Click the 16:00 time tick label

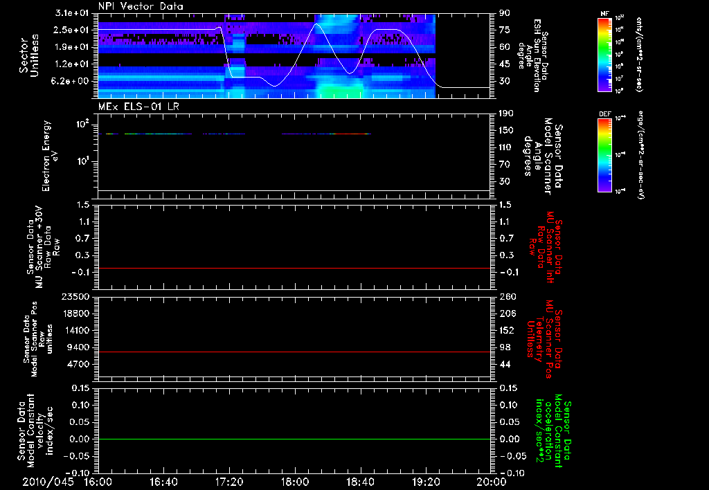point(98,482)
